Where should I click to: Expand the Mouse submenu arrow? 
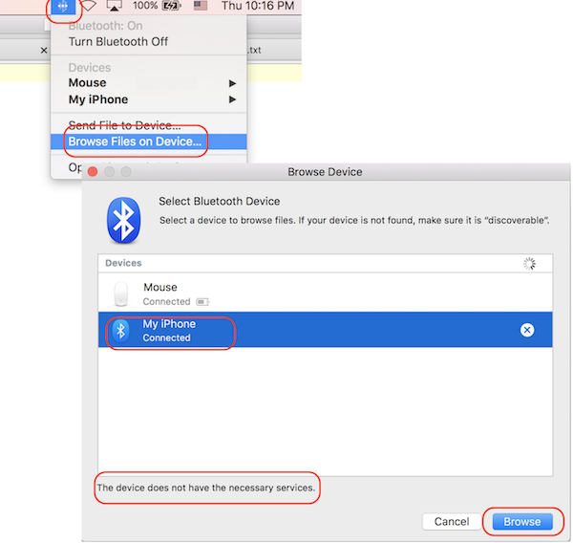(232, 83)
